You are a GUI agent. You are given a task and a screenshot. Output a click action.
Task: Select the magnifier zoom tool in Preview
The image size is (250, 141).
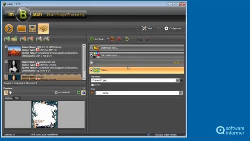pyautogui.click(x=6, y=92)
